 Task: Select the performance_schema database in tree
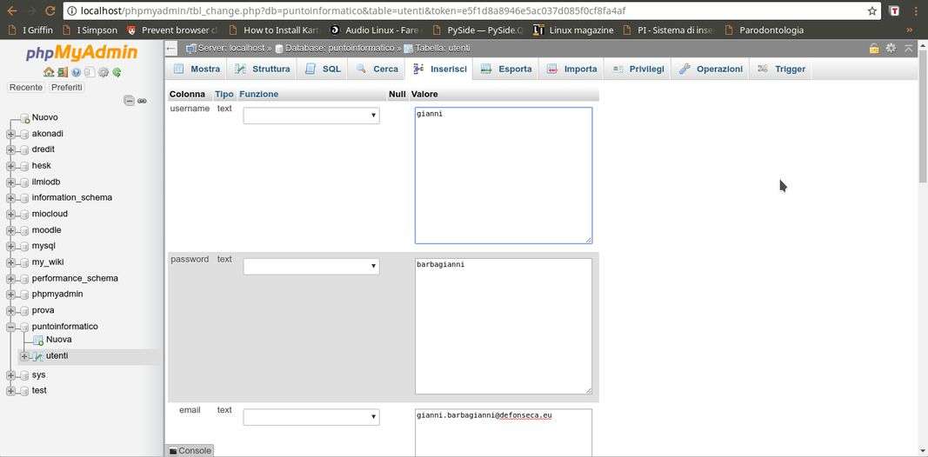75,278
